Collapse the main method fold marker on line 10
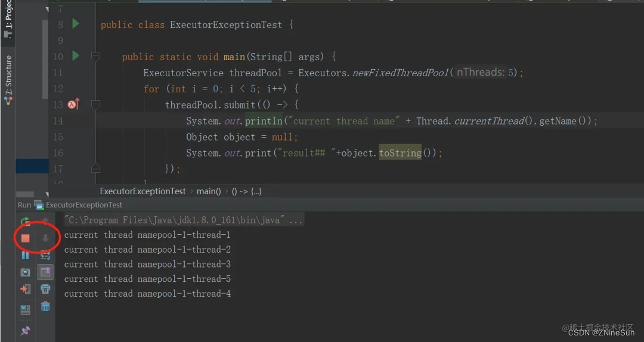Image resolution: width=644 pixels, height=342 pixels. point(95,57)
